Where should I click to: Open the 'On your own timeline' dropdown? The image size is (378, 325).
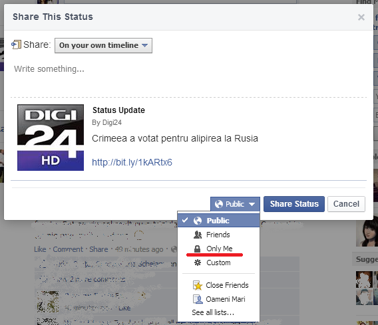click(103, 45)
